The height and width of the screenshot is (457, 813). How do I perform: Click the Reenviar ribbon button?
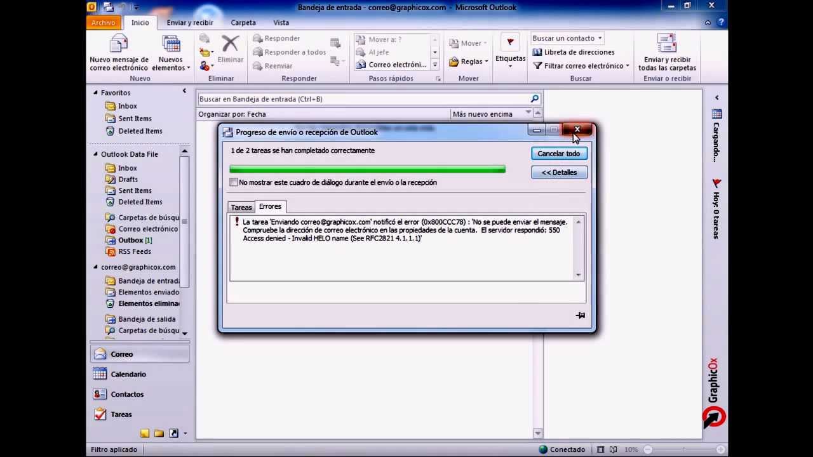point(272,66)
